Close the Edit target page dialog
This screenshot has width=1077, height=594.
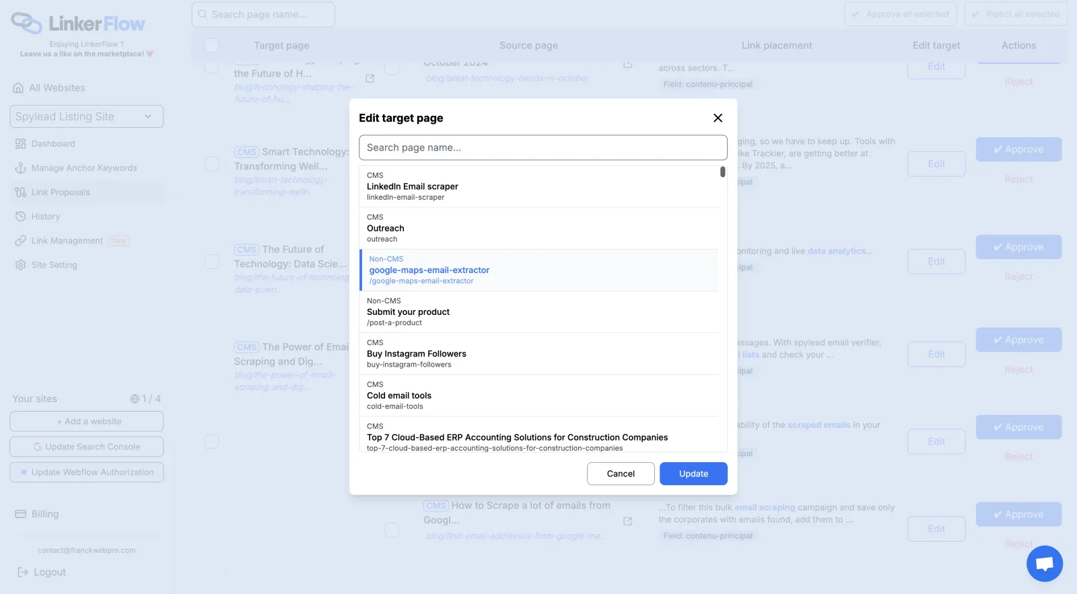[x=718, y=118]
